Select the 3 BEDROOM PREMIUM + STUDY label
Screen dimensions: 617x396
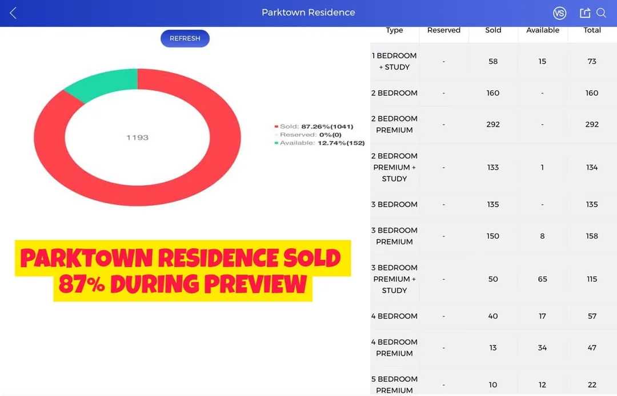394,279
